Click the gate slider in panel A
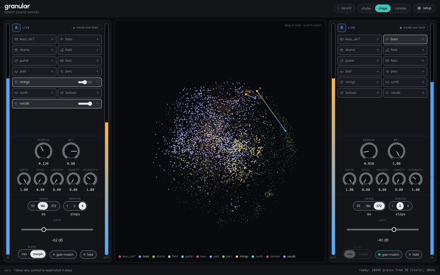440x275 pixels. pos(57,230)
